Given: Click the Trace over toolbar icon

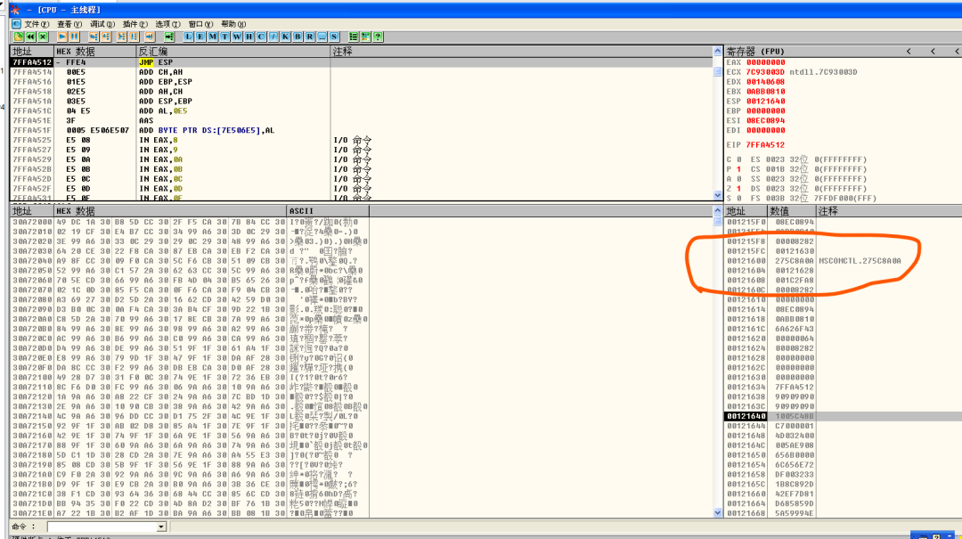Looking at the screenshot, I should pos(134,37).
